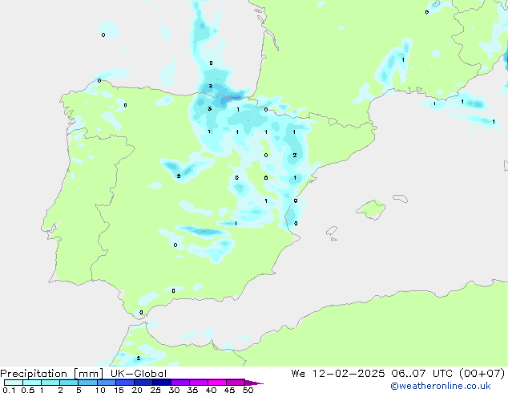Click the 0.5–1 mm legend color box
Viewport: 508px width, 393px height.
click(32, 383)
